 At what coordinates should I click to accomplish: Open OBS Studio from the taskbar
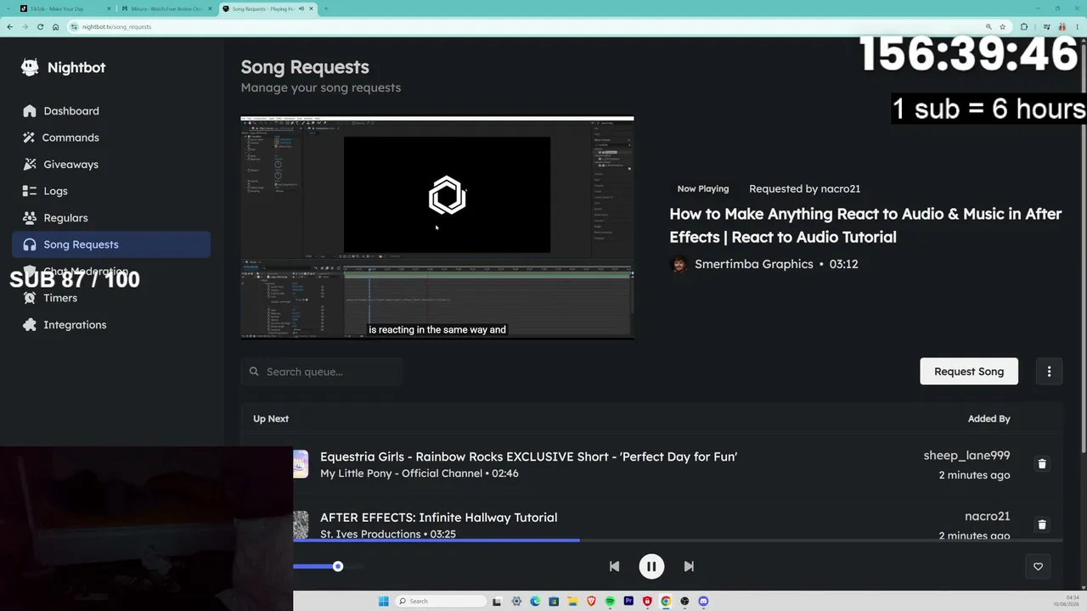coord(684,601)
